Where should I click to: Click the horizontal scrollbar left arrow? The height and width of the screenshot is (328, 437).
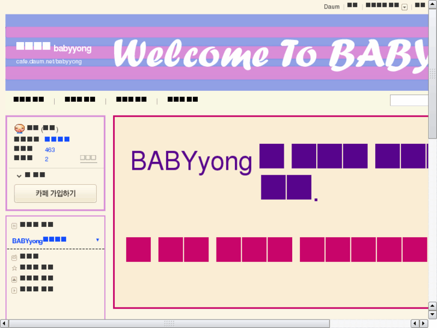click(4, 323)
